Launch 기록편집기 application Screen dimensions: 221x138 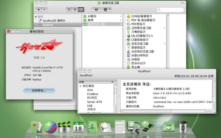click(x=138, y=32)
